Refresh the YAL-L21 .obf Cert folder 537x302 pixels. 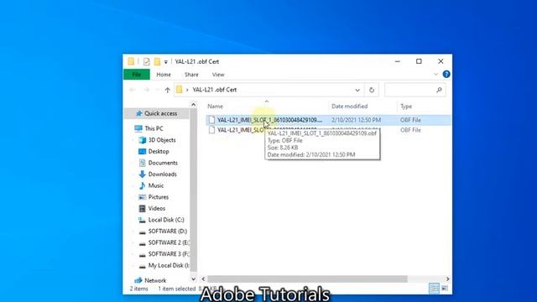click(372, 90)
